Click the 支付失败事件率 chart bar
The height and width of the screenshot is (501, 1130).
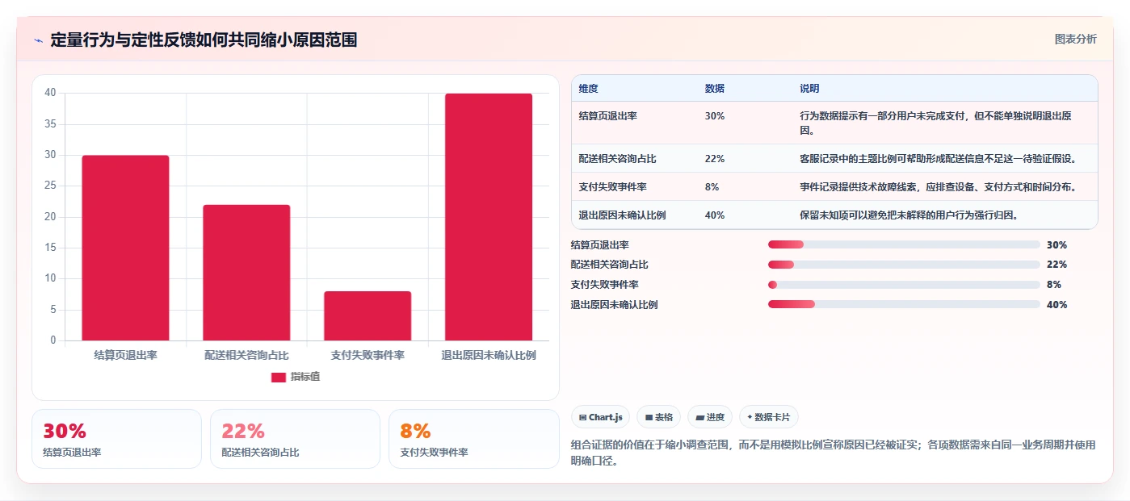point(368,315)
